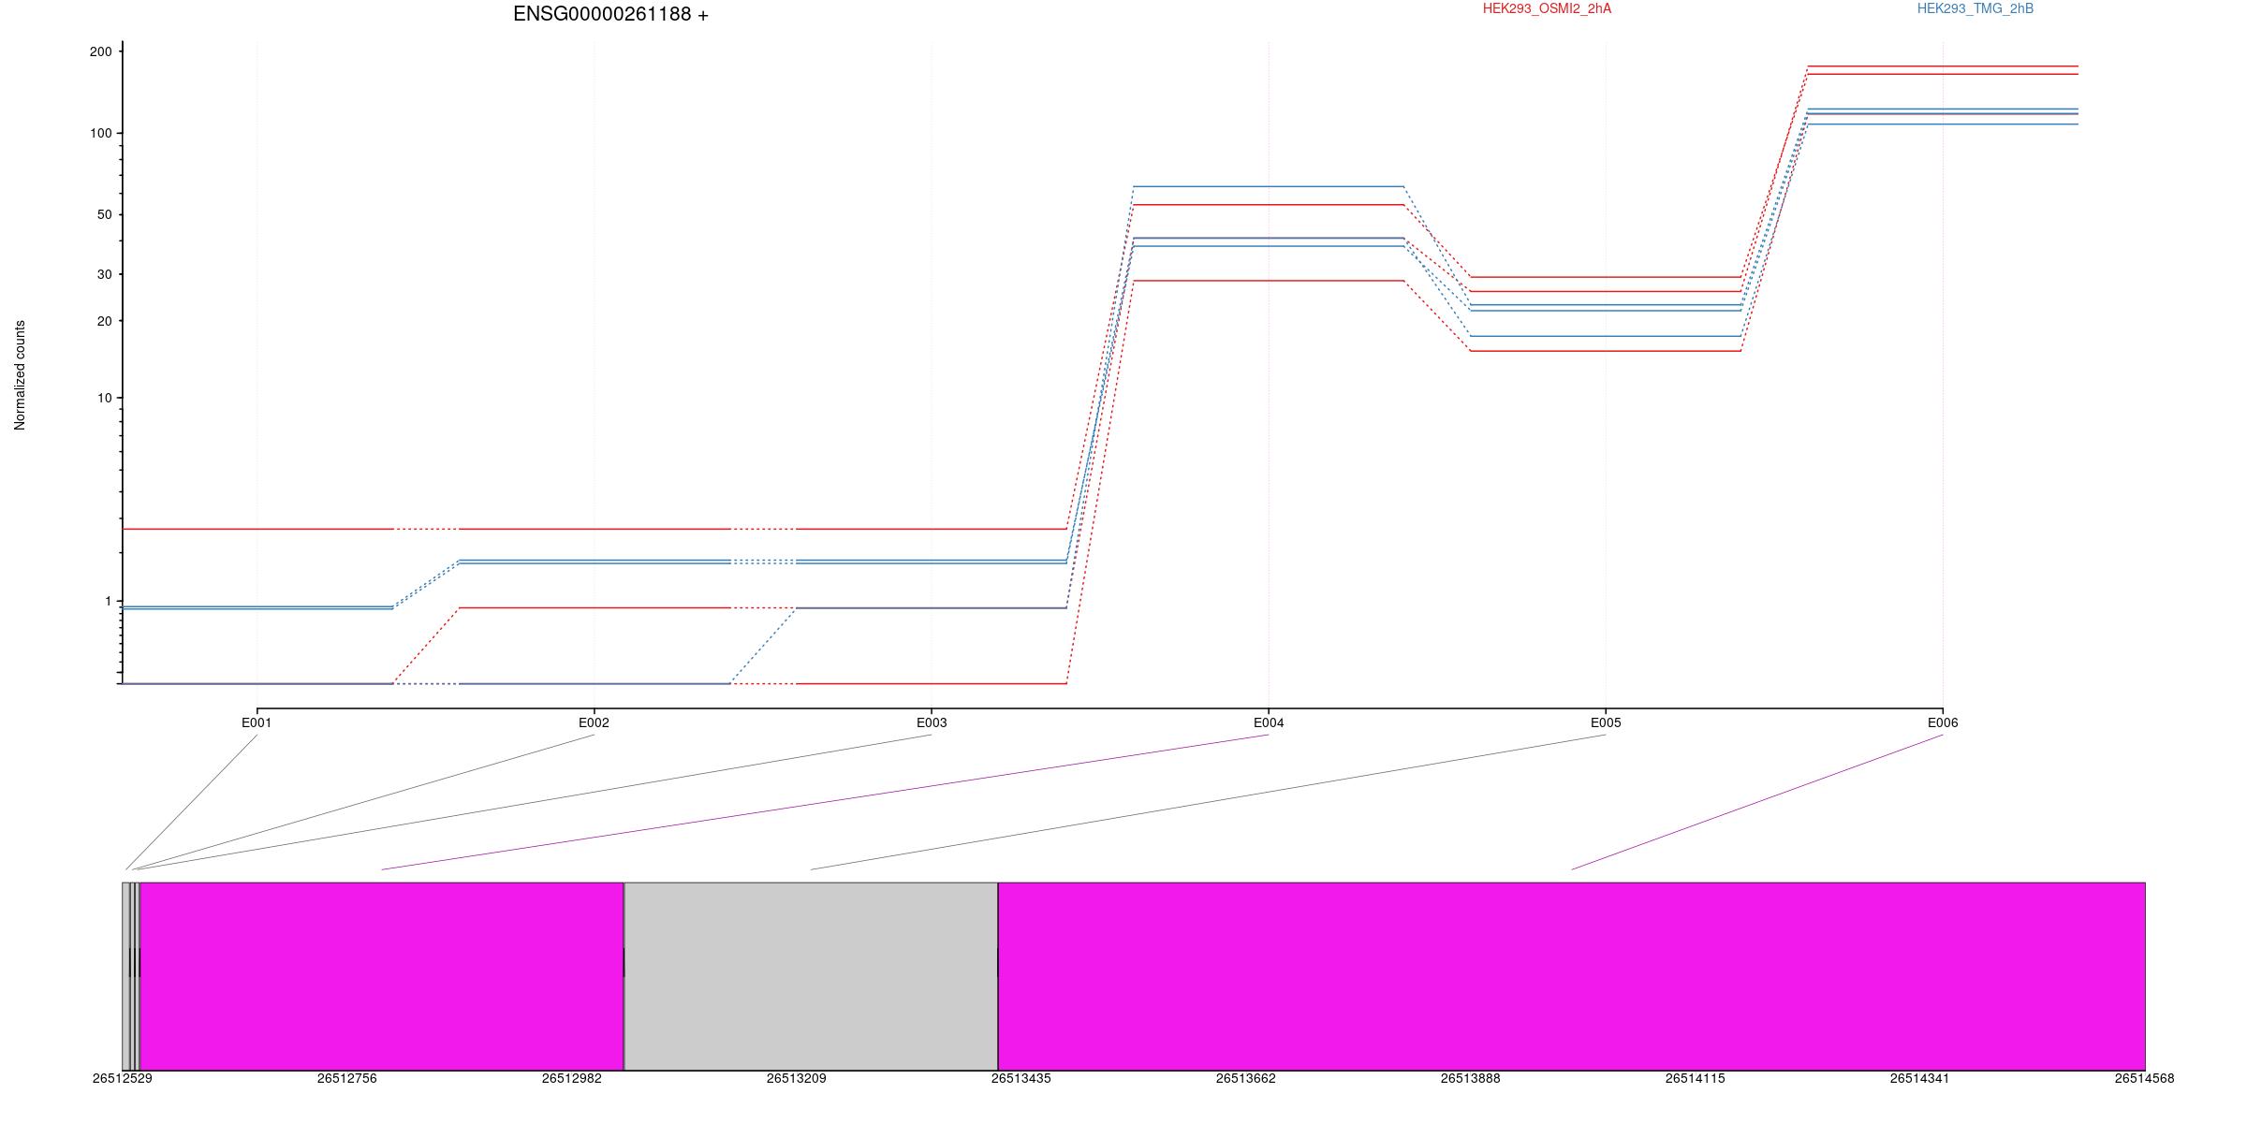Click the y-axis tick value 50
This screenshot has width=2247, height=1123.
point(104,214)
